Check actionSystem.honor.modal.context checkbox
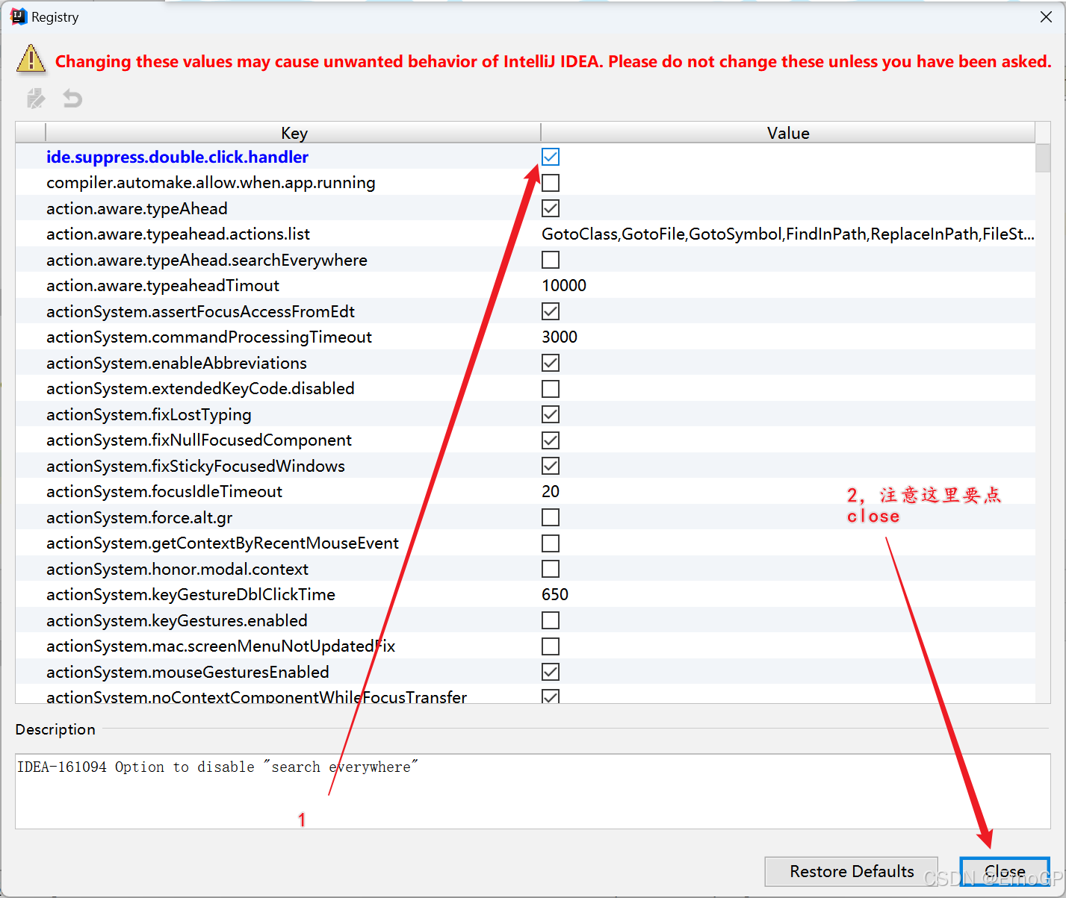Image resolution: width=1066 pixels, height=898 pixels. coord(551,569)
